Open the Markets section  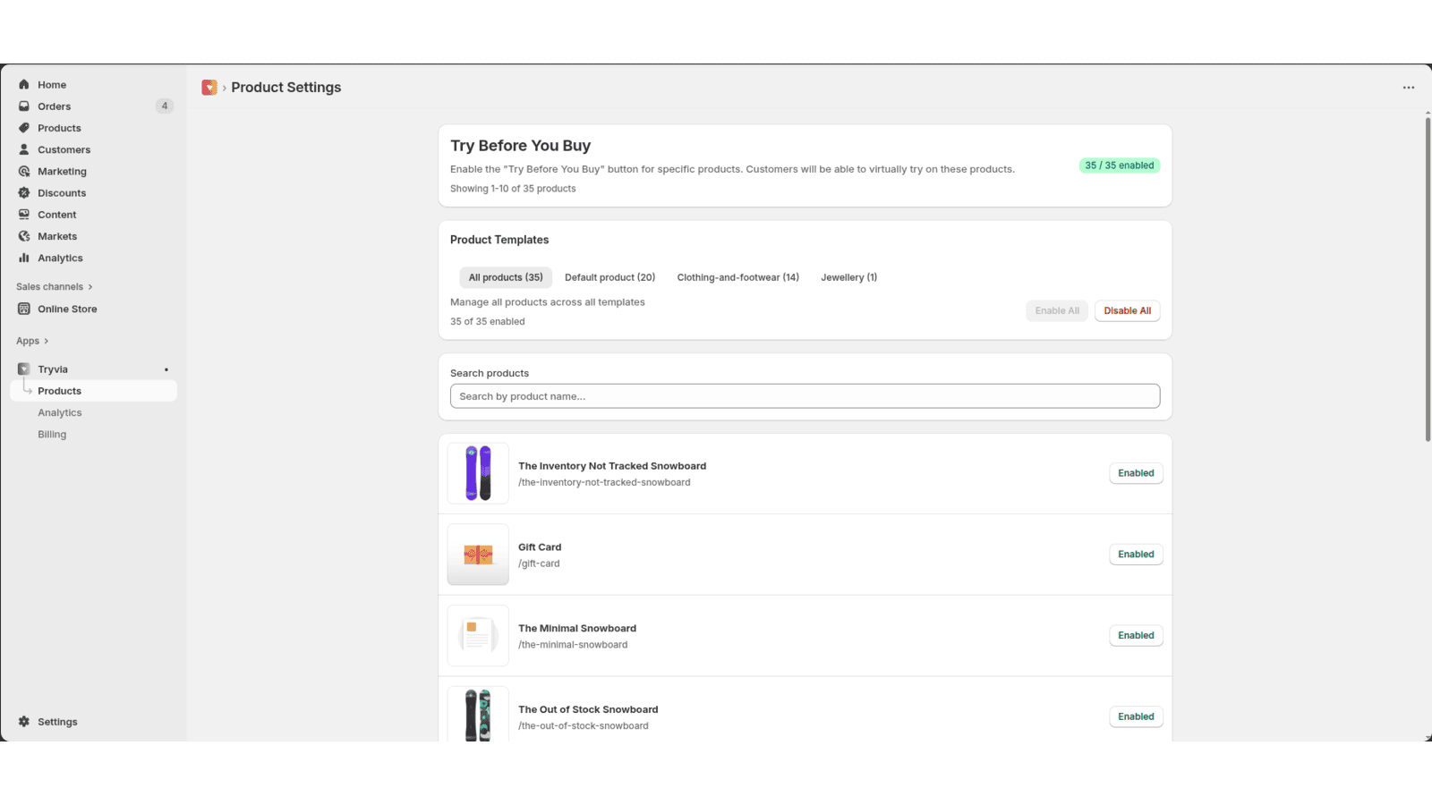click(x=57, y=235)
